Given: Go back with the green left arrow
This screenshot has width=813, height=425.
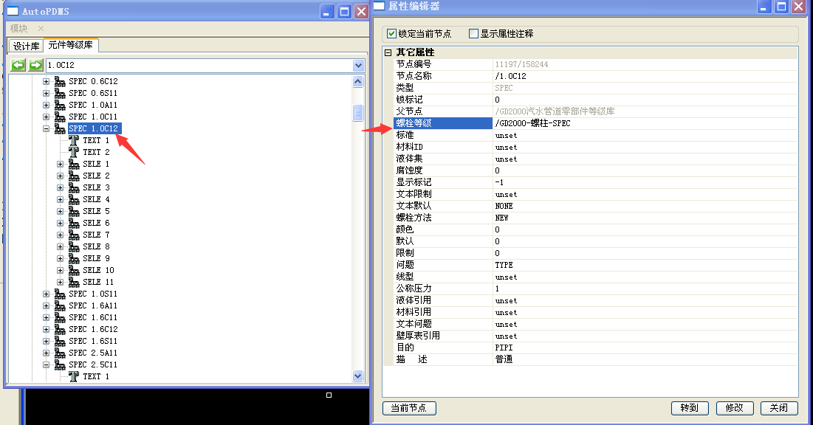Looking at the screenshot, I should click(x=18, y=65).
